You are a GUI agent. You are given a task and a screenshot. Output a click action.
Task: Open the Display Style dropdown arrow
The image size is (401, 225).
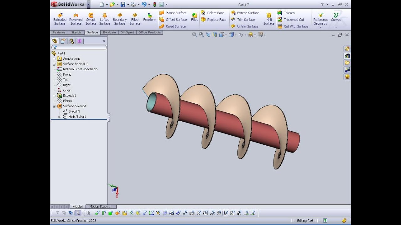(x=236, y=35)
